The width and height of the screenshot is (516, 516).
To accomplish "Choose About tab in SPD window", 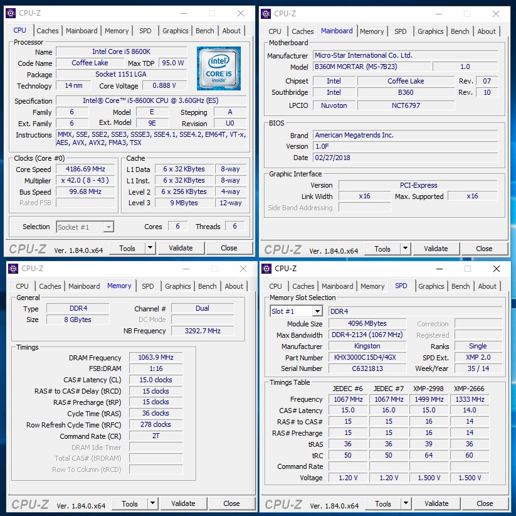I will pyautogui.click(x=487, y=286).
